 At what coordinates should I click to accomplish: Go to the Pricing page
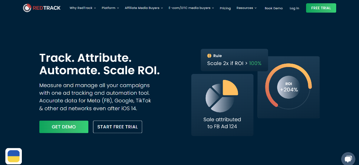click(x=225, y=8)
